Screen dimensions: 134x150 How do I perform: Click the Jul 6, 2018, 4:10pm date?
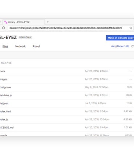[95, 103]
